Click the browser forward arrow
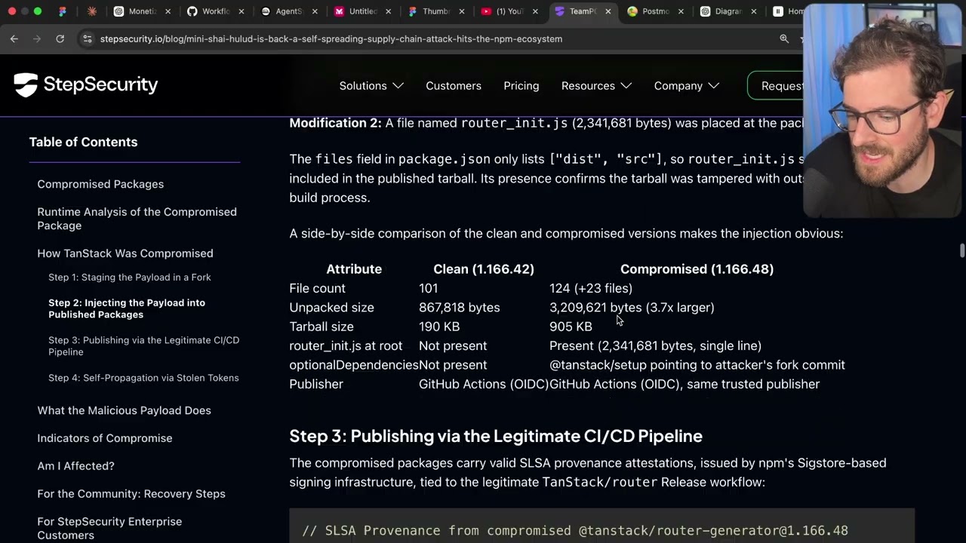 tap(37, 38)
